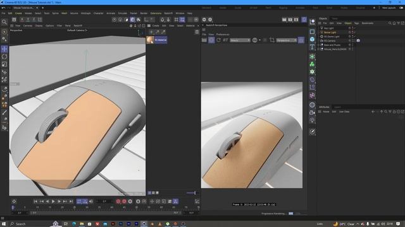Click the Object Manager search icon
Image resolution: width=405 pixels, height=227 pixels.
(390, 23)
